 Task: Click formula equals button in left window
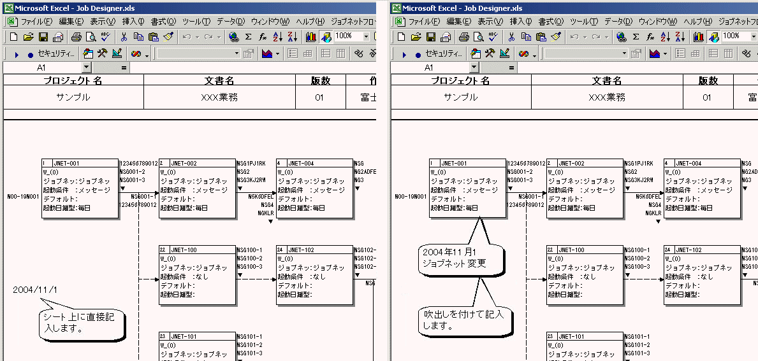pyautogui.click(x=124, y=68)
